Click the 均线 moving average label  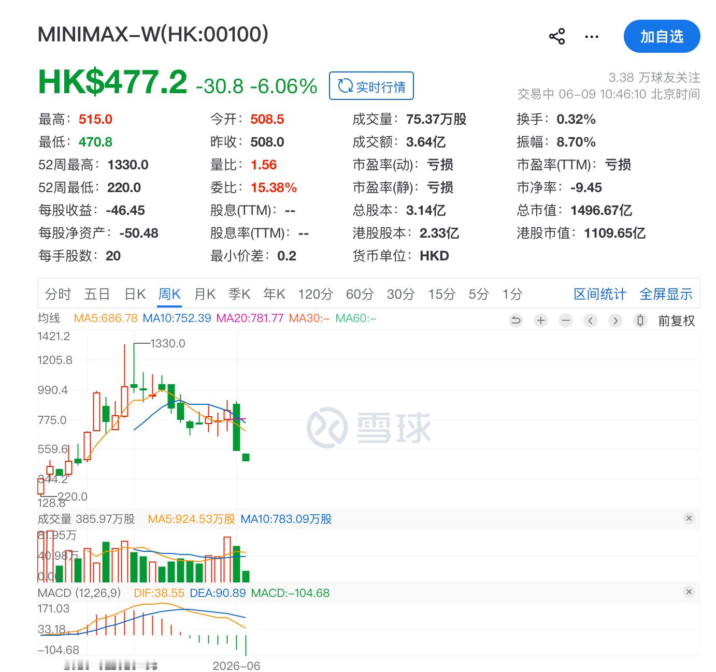tap(49, 318)
